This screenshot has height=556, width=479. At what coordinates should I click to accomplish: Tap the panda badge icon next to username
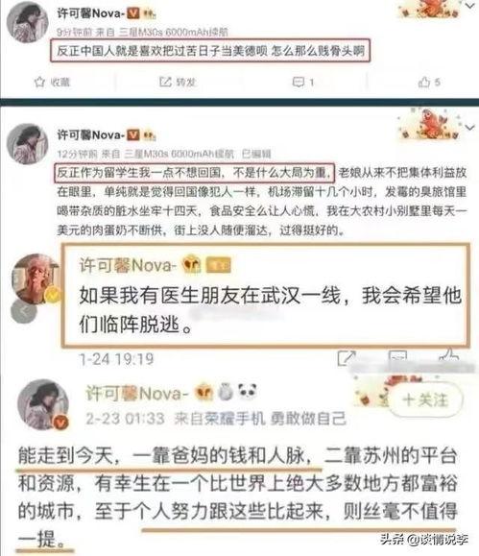(x=247, y=392)
